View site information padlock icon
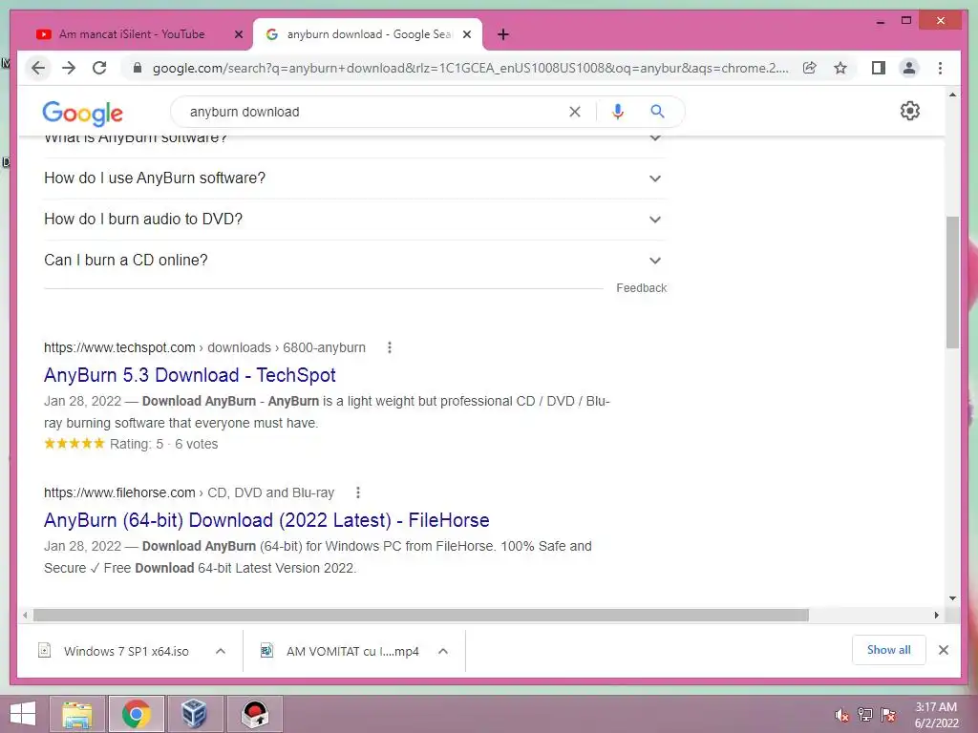 [138, 68]
